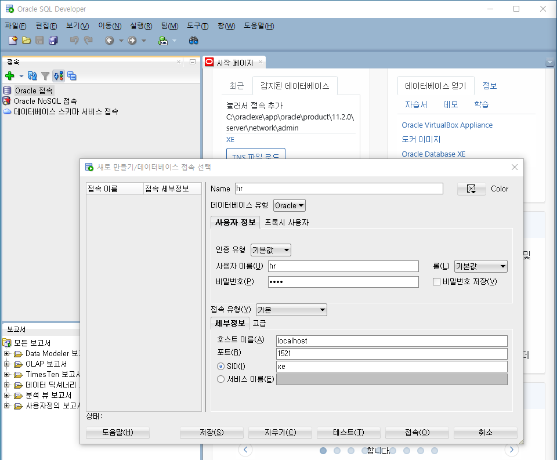Click the 비밀번호 password field
557x460 pixels.
pyautogui.click(x=343, y=282)
